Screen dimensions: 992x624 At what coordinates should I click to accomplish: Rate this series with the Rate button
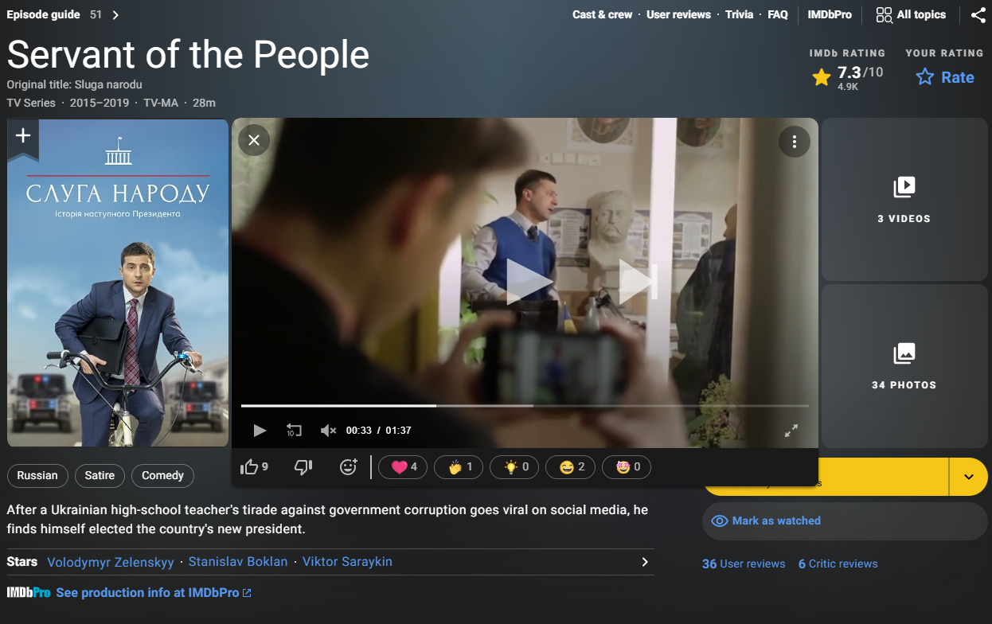[945, 77]
